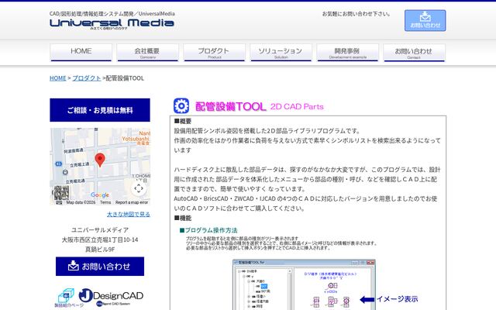This screenshot has width=496, height=310.
Task: Click the Google logo on the map
Action: (x=100, y=195)
